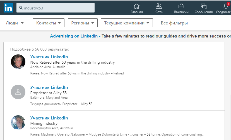Expand the Регионы filter dropdown
This screenshot has width=231, height=140.
(83, 23)
